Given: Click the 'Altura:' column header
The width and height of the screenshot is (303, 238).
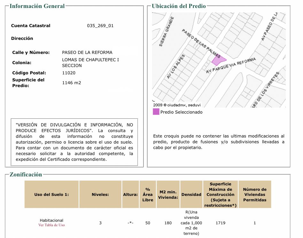Looking at the screenshot, I should [130, 194].
